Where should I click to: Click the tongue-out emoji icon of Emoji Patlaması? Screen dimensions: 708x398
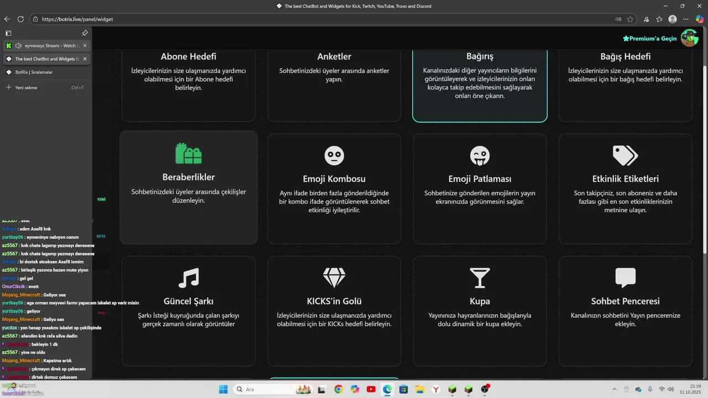[480, 155]
